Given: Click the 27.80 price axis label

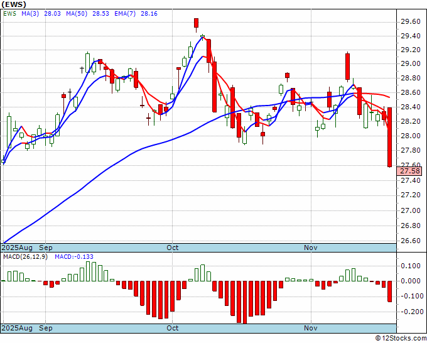Looking at the screenshot, I should tap(411, 151).
